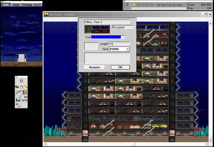Switch to the Eval tab

point(16,5)
